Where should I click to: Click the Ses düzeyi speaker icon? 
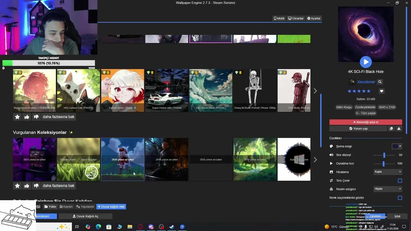point(331,155)
